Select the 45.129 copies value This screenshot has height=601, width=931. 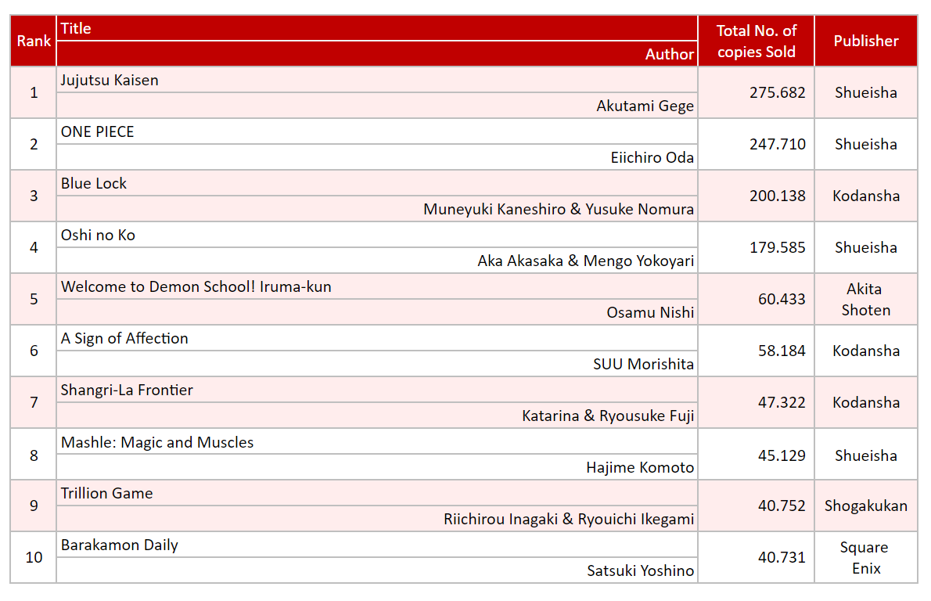(782, 455)
